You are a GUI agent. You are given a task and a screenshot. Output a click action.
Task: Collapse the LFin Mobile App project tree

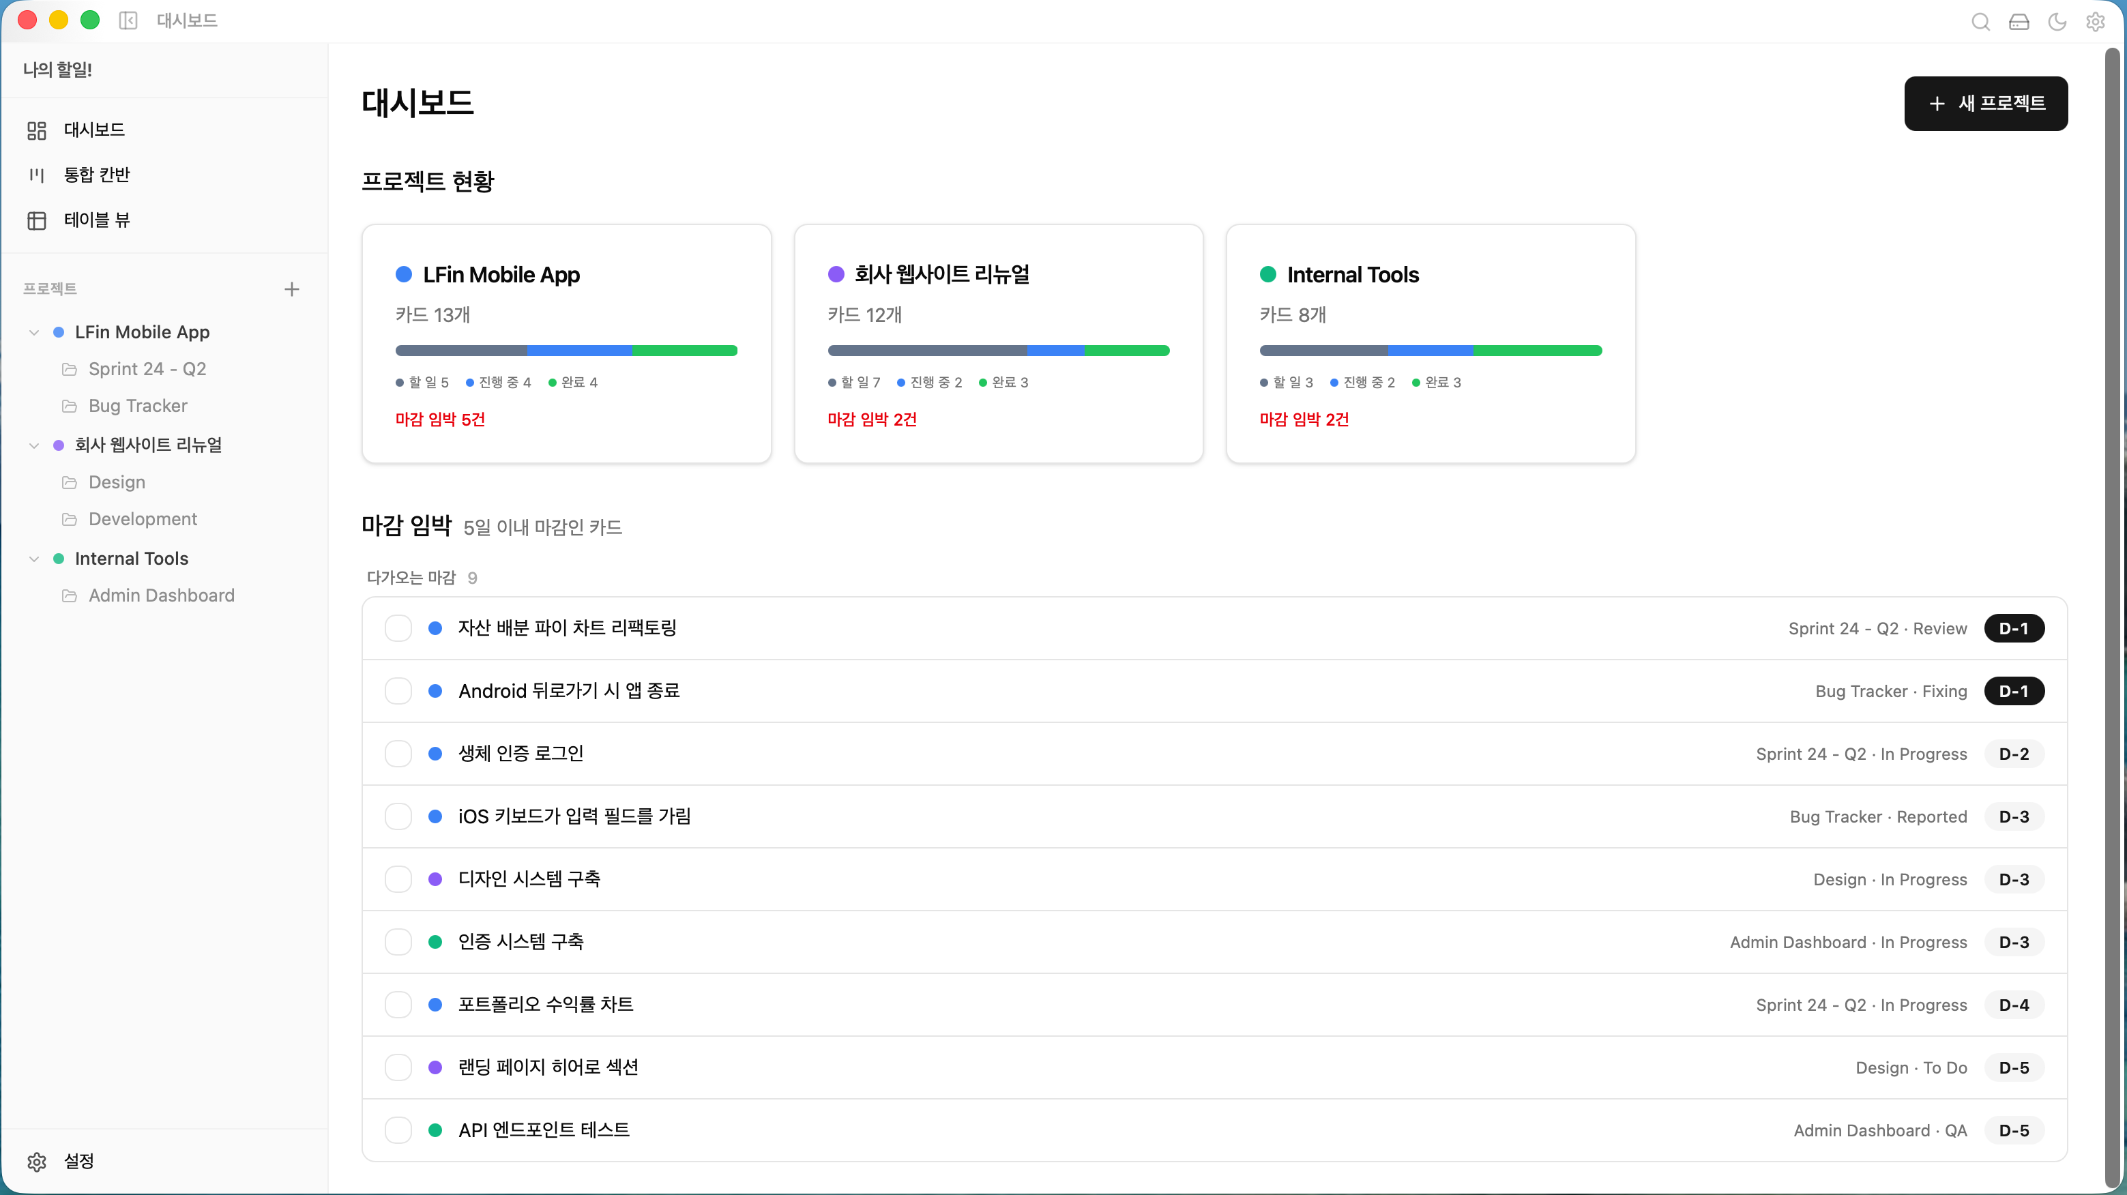(x=34, y=333)
